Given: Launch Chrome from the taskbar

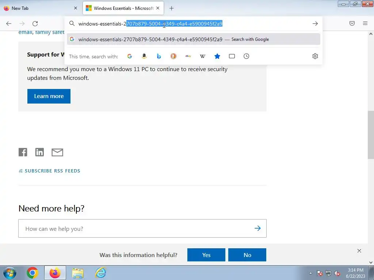Looking at the screenshot, I should click(x=32, y=273).
